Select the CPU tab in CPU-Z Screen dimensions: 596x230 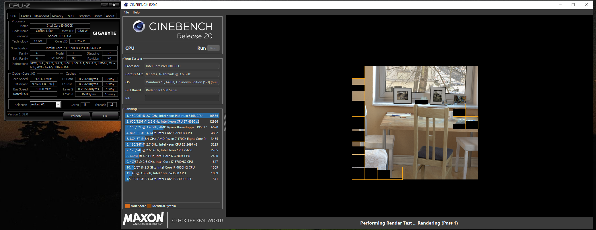coord(13,16)
